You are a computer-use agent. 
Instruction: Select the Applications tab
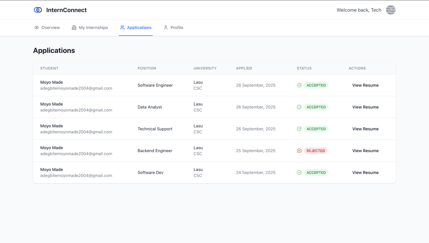pos(136,28)
